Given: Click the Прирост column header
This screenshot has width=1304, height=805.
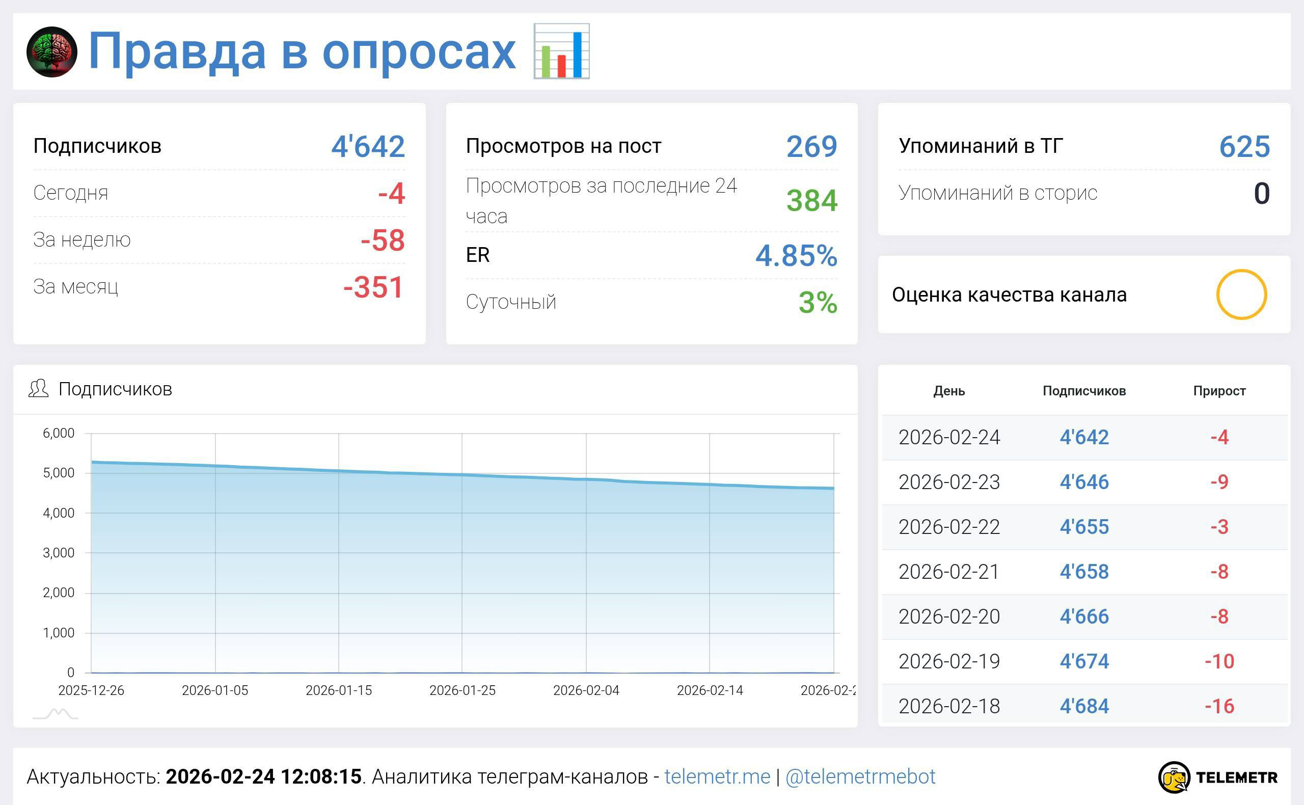Looking at the screenshot, I should click(x=1219, y=391).
